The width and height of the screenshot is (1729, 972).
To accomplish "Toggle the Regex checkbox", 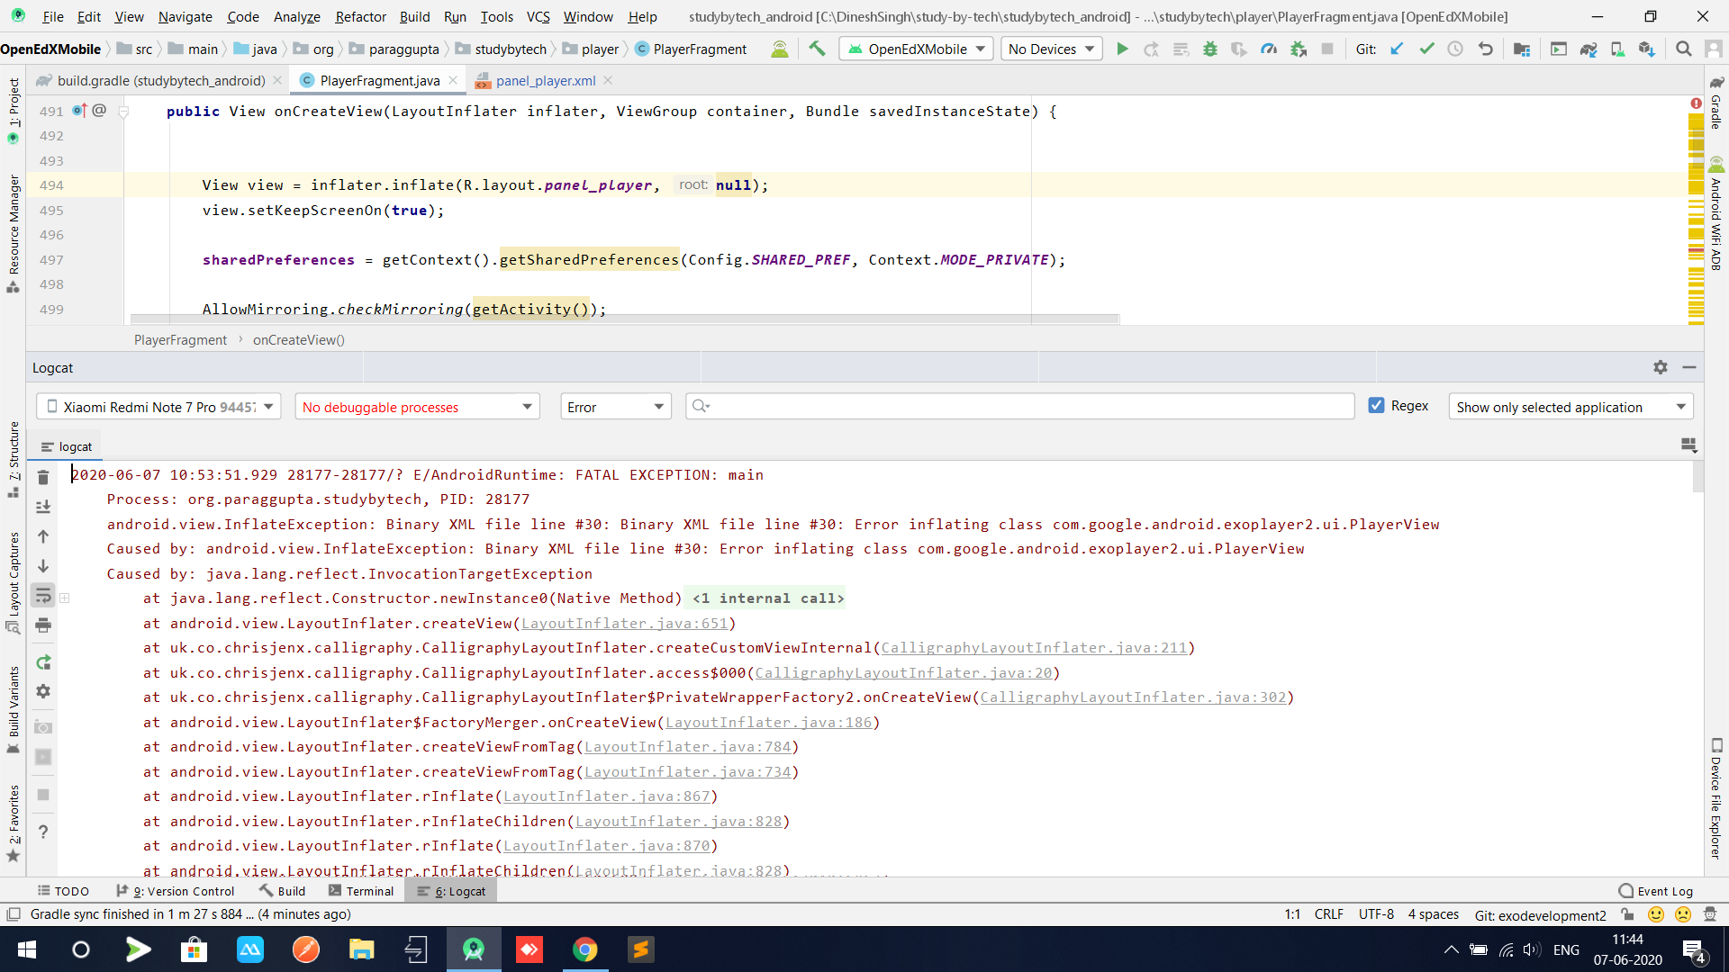I will coord(1376,406).
